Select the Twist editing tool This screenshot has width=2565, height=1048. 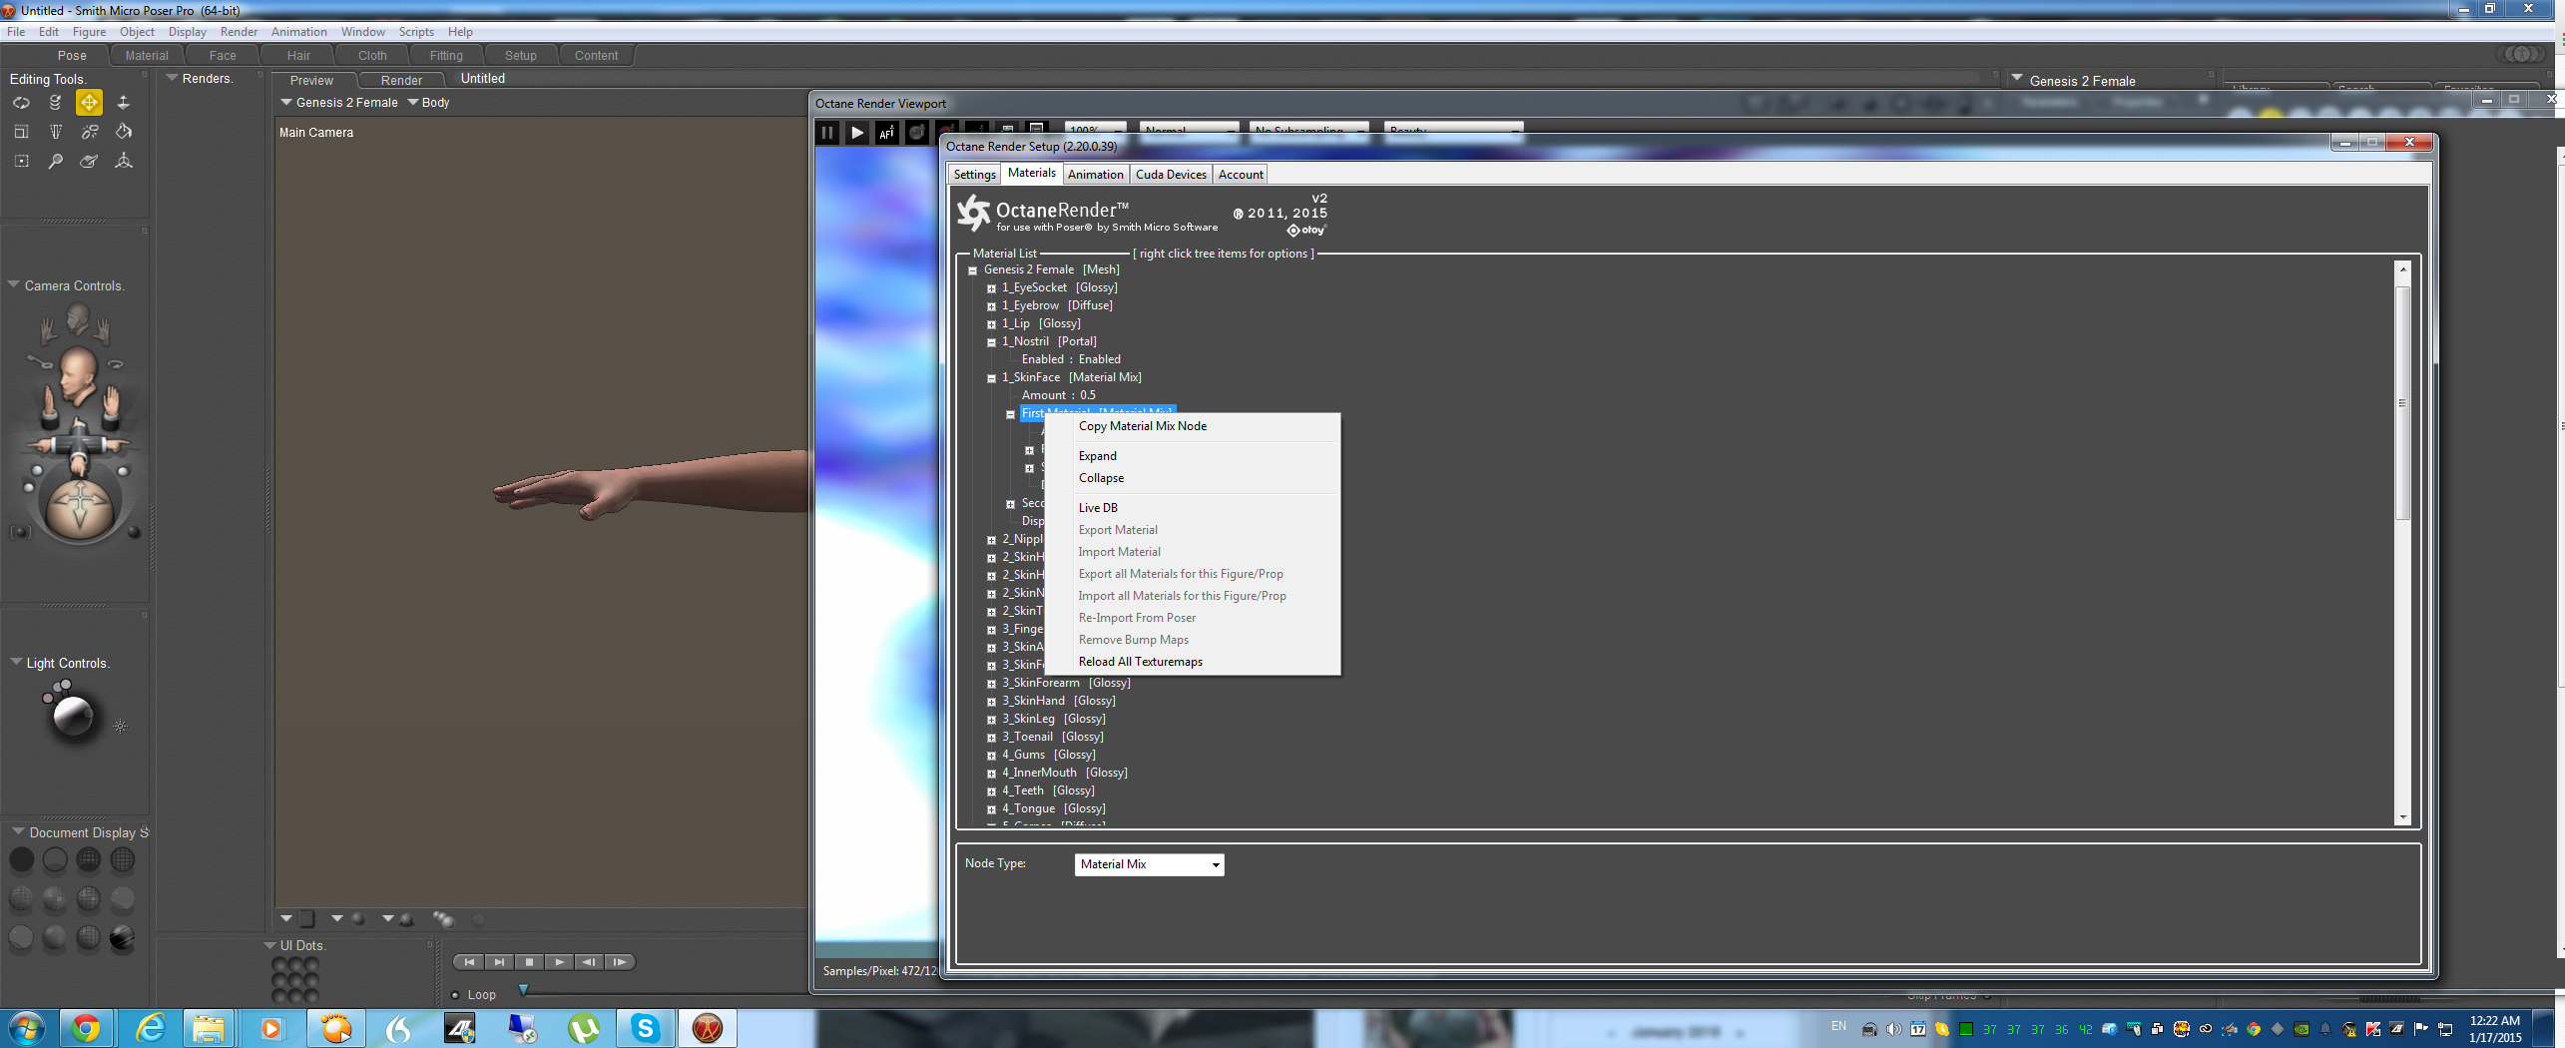55,102
